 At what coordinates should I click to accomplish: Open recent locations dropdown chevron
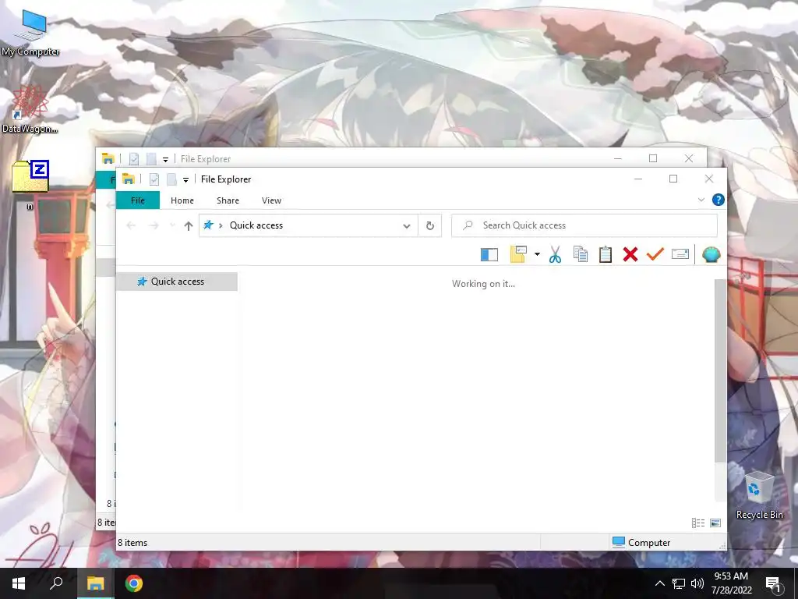pos(172,225)
